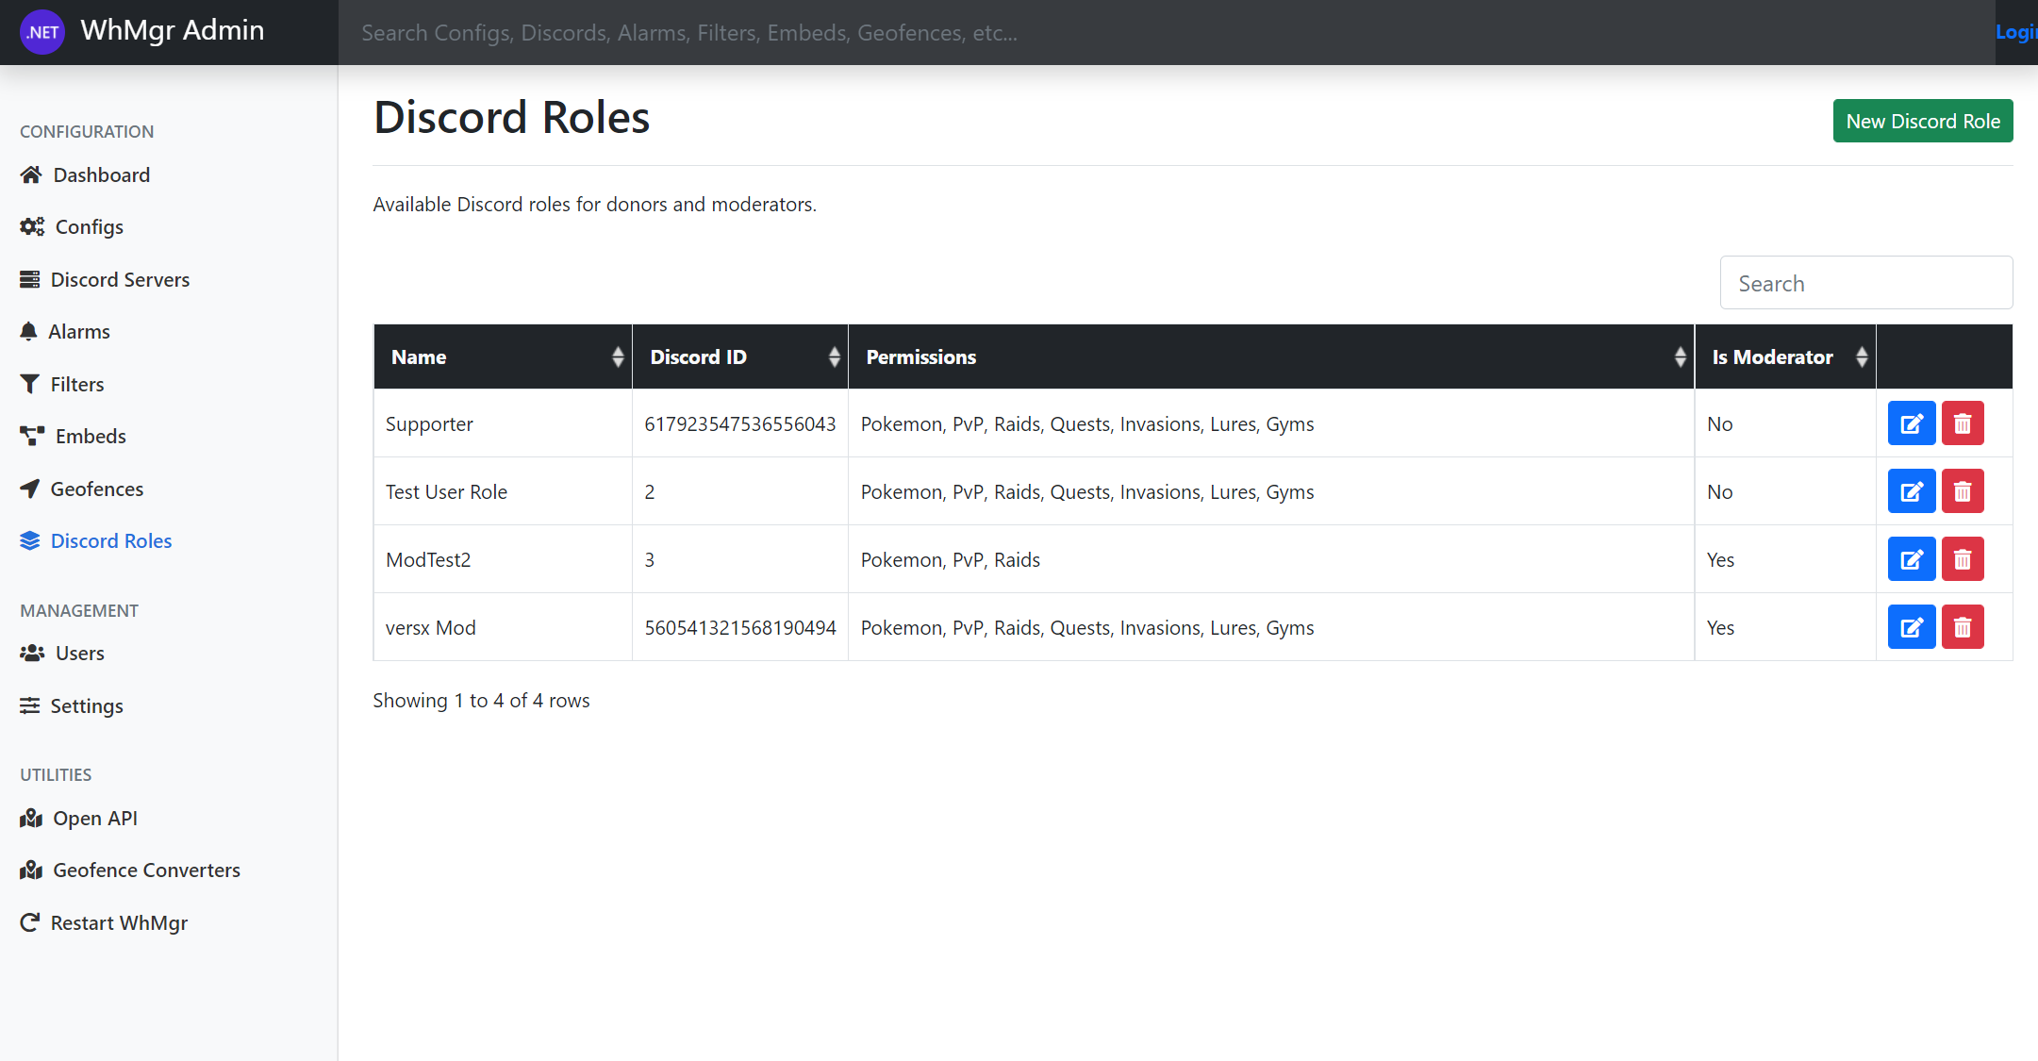The image size is (2038, 1061).
Task: Sort by Permissions column arrows
Action: coord(1680,356)
